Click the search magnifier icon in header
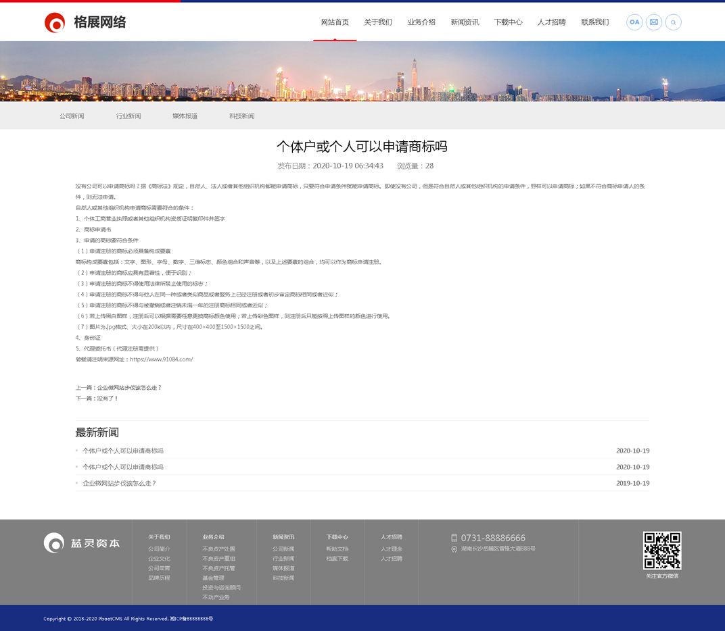This screenshot has height=631, width=725. coord(673,22)
